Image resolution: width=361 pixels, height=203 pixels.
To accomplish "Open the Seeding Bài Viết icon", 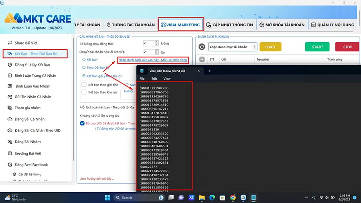I will pos(10,153).
